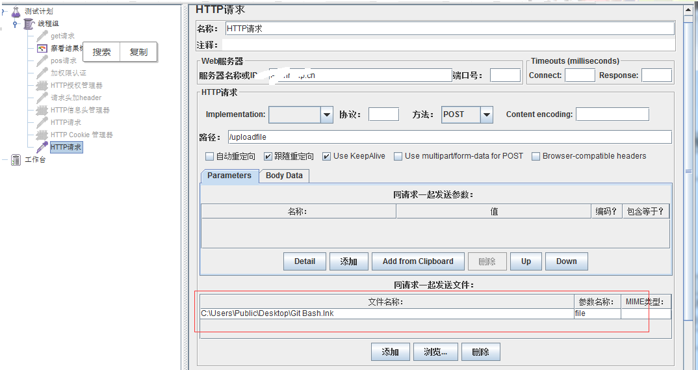Click the 协议 protocol field
Viewport: 698px width, 370px height.
click(383, 114)
